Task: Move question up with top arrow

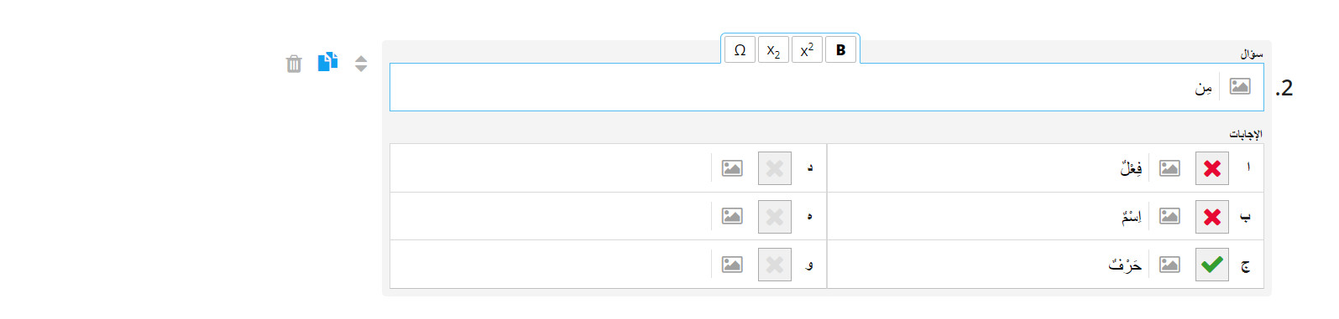Action: 361,59
